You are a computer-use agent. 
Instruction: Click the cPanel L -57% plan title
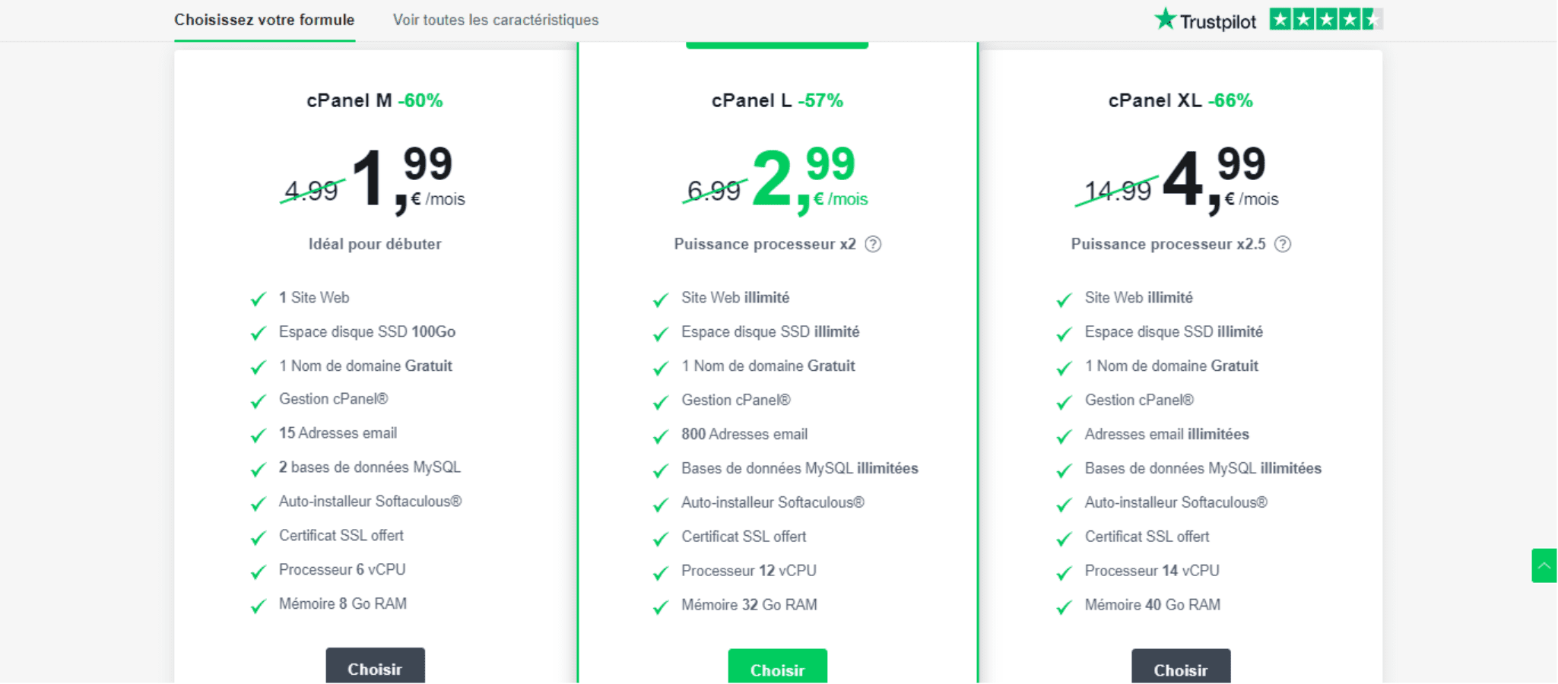pos(777,100)
